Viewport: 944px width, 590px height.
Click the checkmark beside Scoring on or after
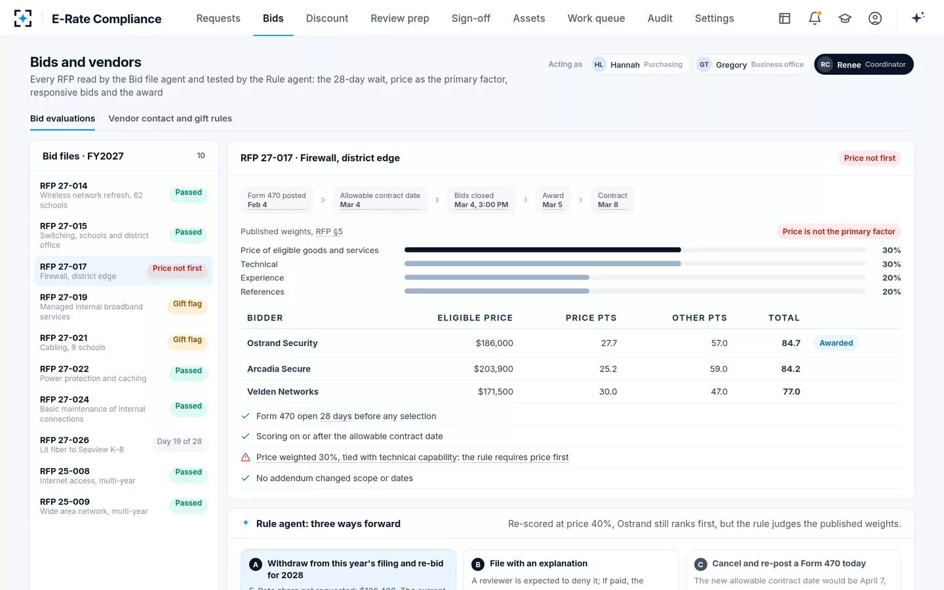(x=246, y=437)
